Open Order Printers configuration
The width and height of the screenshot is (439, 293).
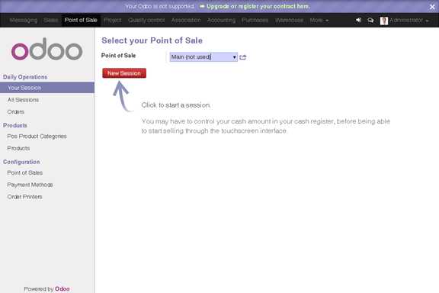[x=24, y=197]
